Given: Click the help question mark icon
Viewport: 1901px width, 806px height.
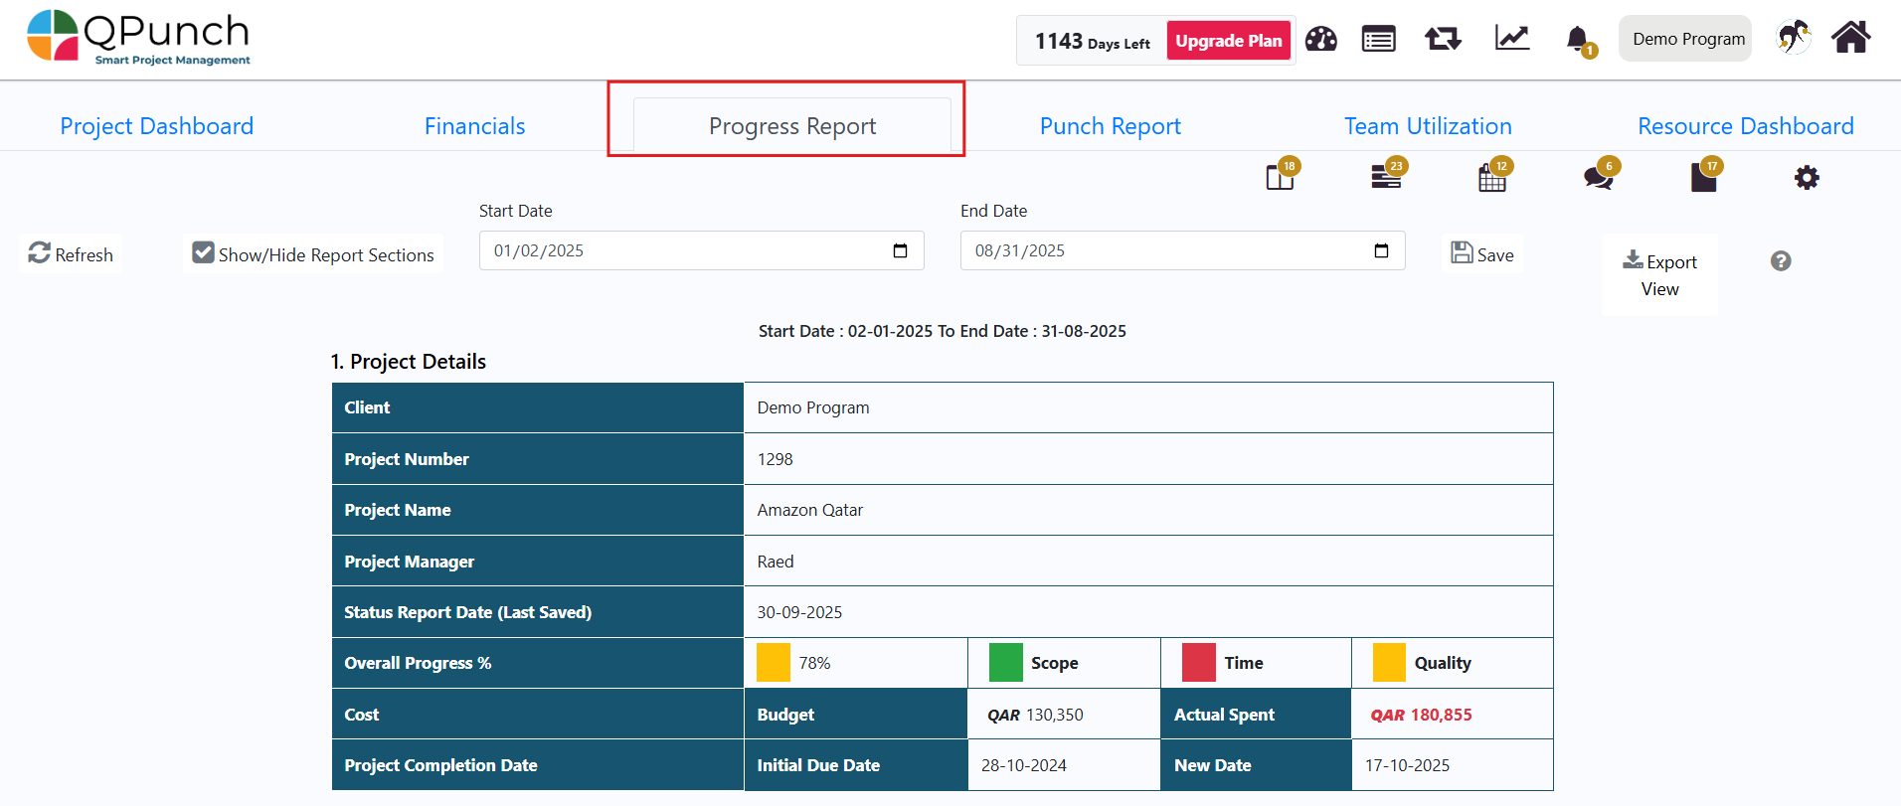Looking at the screenshot, I should pyautogui.click(x=1781, y=260).
